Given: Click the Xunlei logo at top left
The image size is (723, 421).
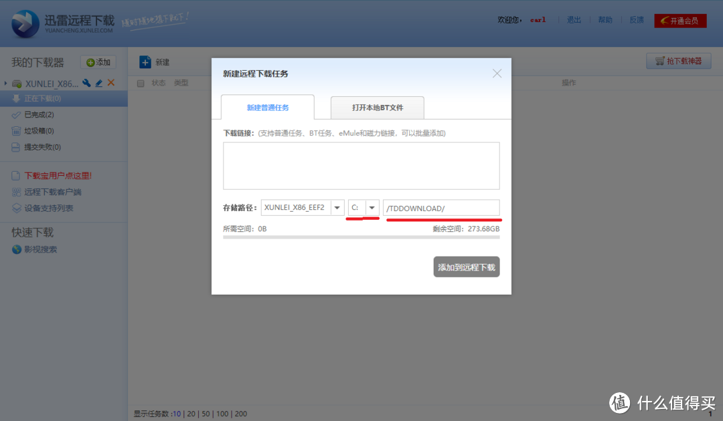Looking at the screenshot, I should [27, 23].
